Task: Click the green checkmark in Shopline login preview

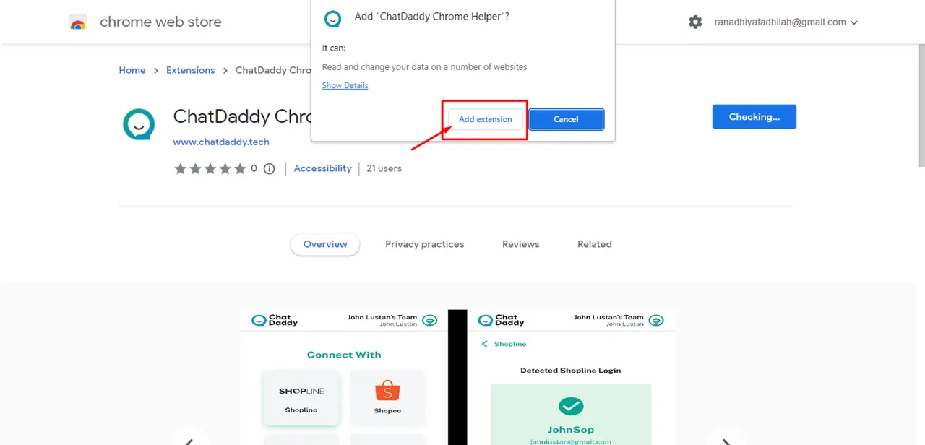Action: (571, 406)
